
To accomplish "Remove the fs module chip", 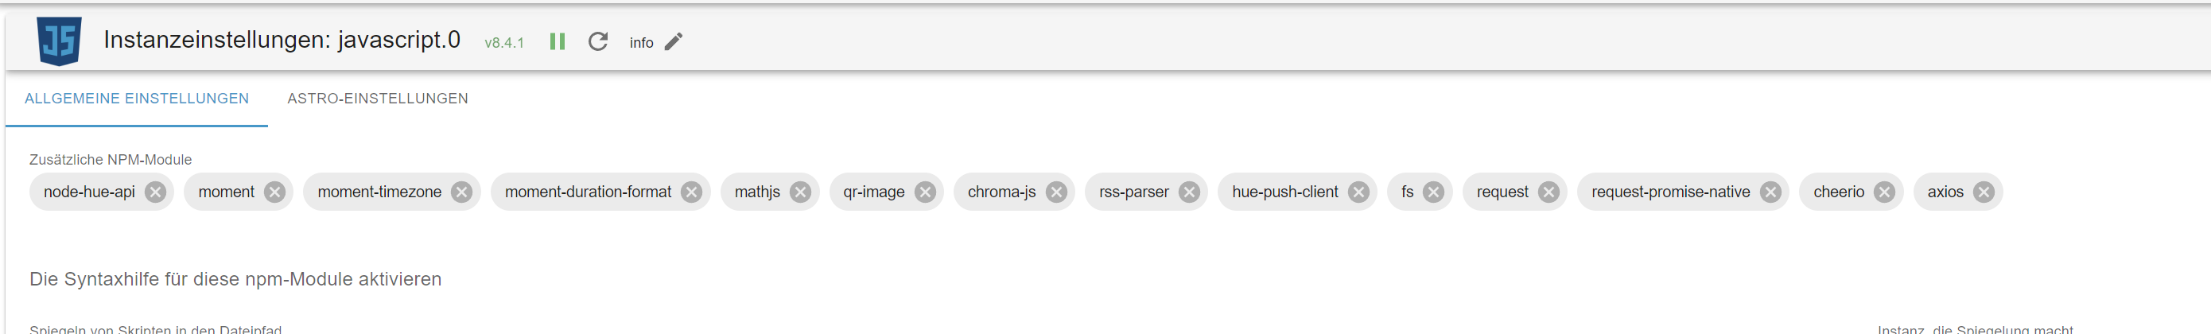I will tap(1434, 192).
